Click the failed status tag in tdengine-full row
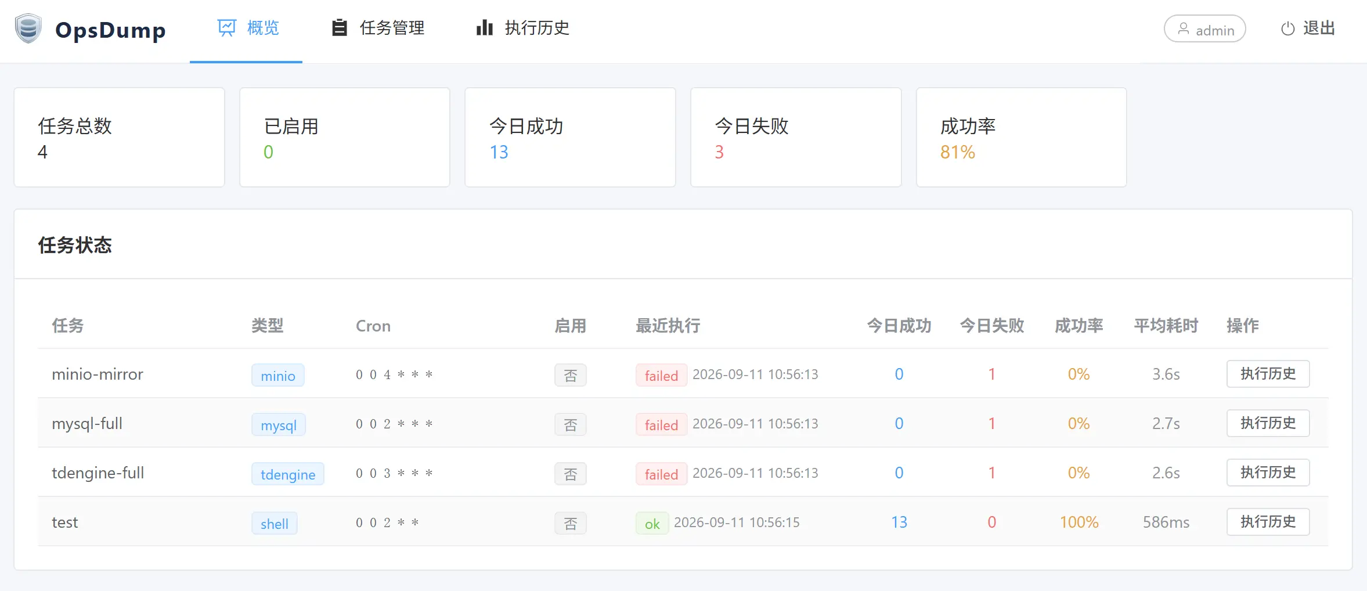Screen dimensions: 1367x591 point(662,474)
